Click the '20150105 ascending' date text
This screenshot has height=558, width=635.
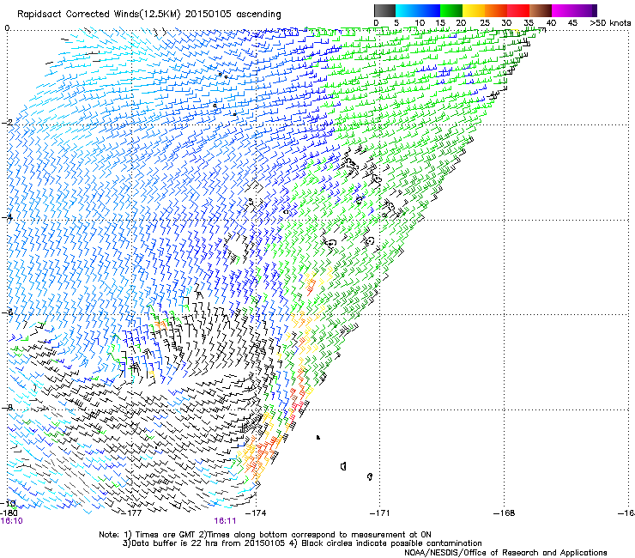[233, 15]
